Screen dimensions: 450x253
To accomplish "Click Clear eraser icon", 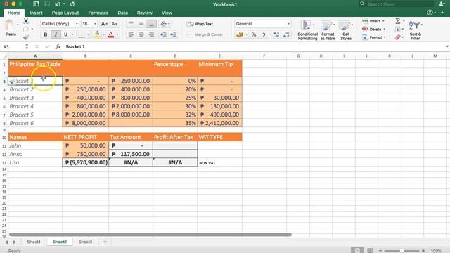I will pos(398,37).
